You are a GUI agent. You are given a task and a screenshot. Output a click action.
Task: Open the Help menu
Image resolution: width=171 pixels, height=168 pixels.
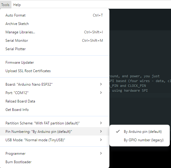(17, 5)
